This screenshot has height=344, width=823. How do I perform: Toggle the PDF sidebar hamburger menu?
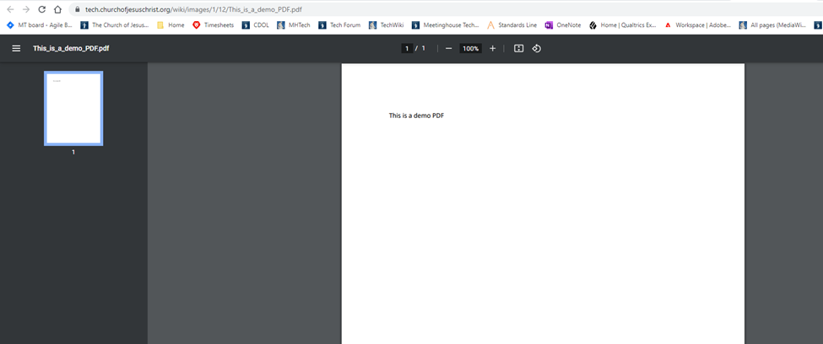coord(15,49)
